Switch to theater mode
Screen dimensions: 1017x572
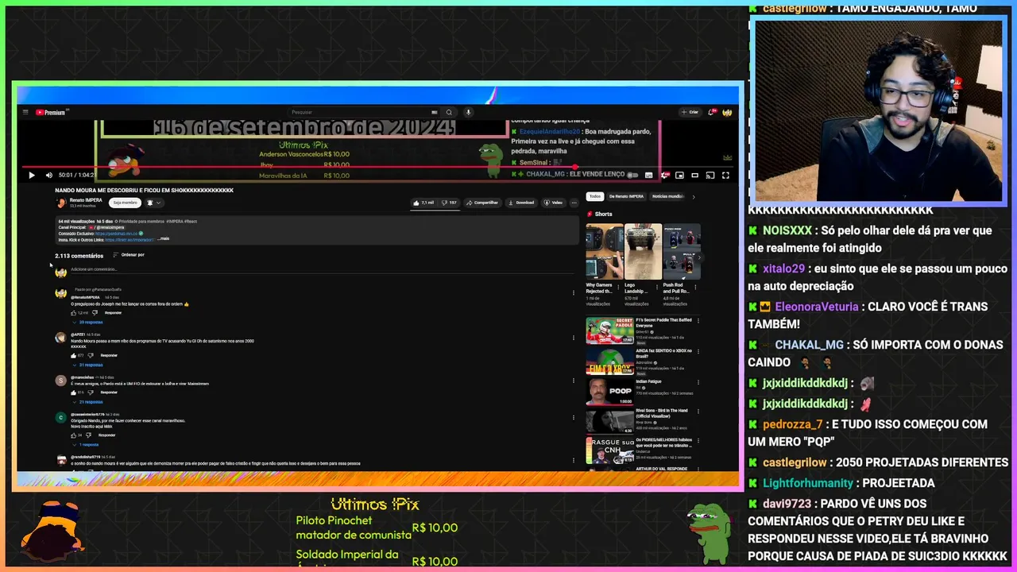[694, 175]
